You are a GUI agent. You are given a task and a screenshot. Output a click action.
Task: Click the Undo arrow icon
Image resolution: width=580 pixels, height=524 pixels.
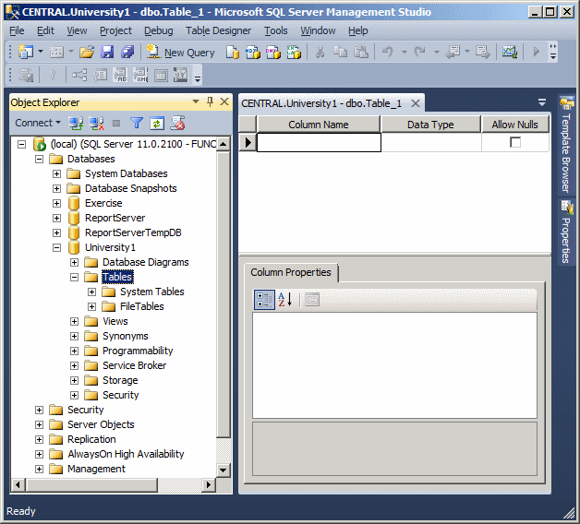pos(388,52)
